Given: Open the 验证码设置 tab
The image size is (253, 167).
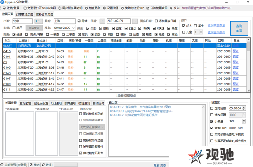Looking at the screenshot, I should pos(41,103).
